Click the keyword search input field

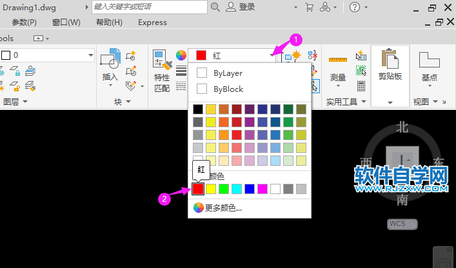tap(150, 7)
